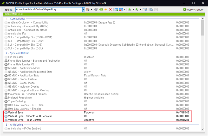Image resolution: width=208 pixels, height=136 pixels.
Task: Open the scan for modified profiles magnifier icon
Action: pyautogui.click(x=151, y=10)
